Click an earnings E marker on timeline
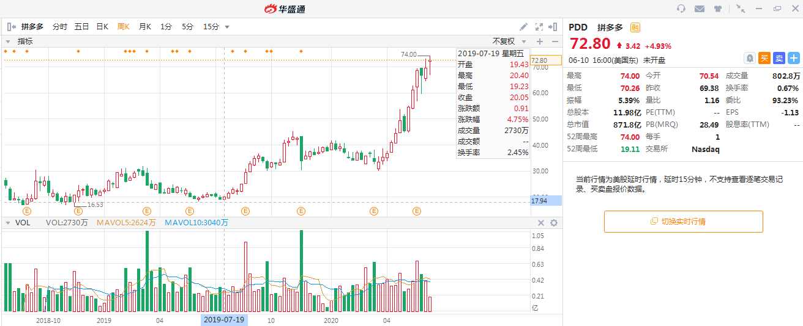803x326 pixels. [x=245, y=211]
